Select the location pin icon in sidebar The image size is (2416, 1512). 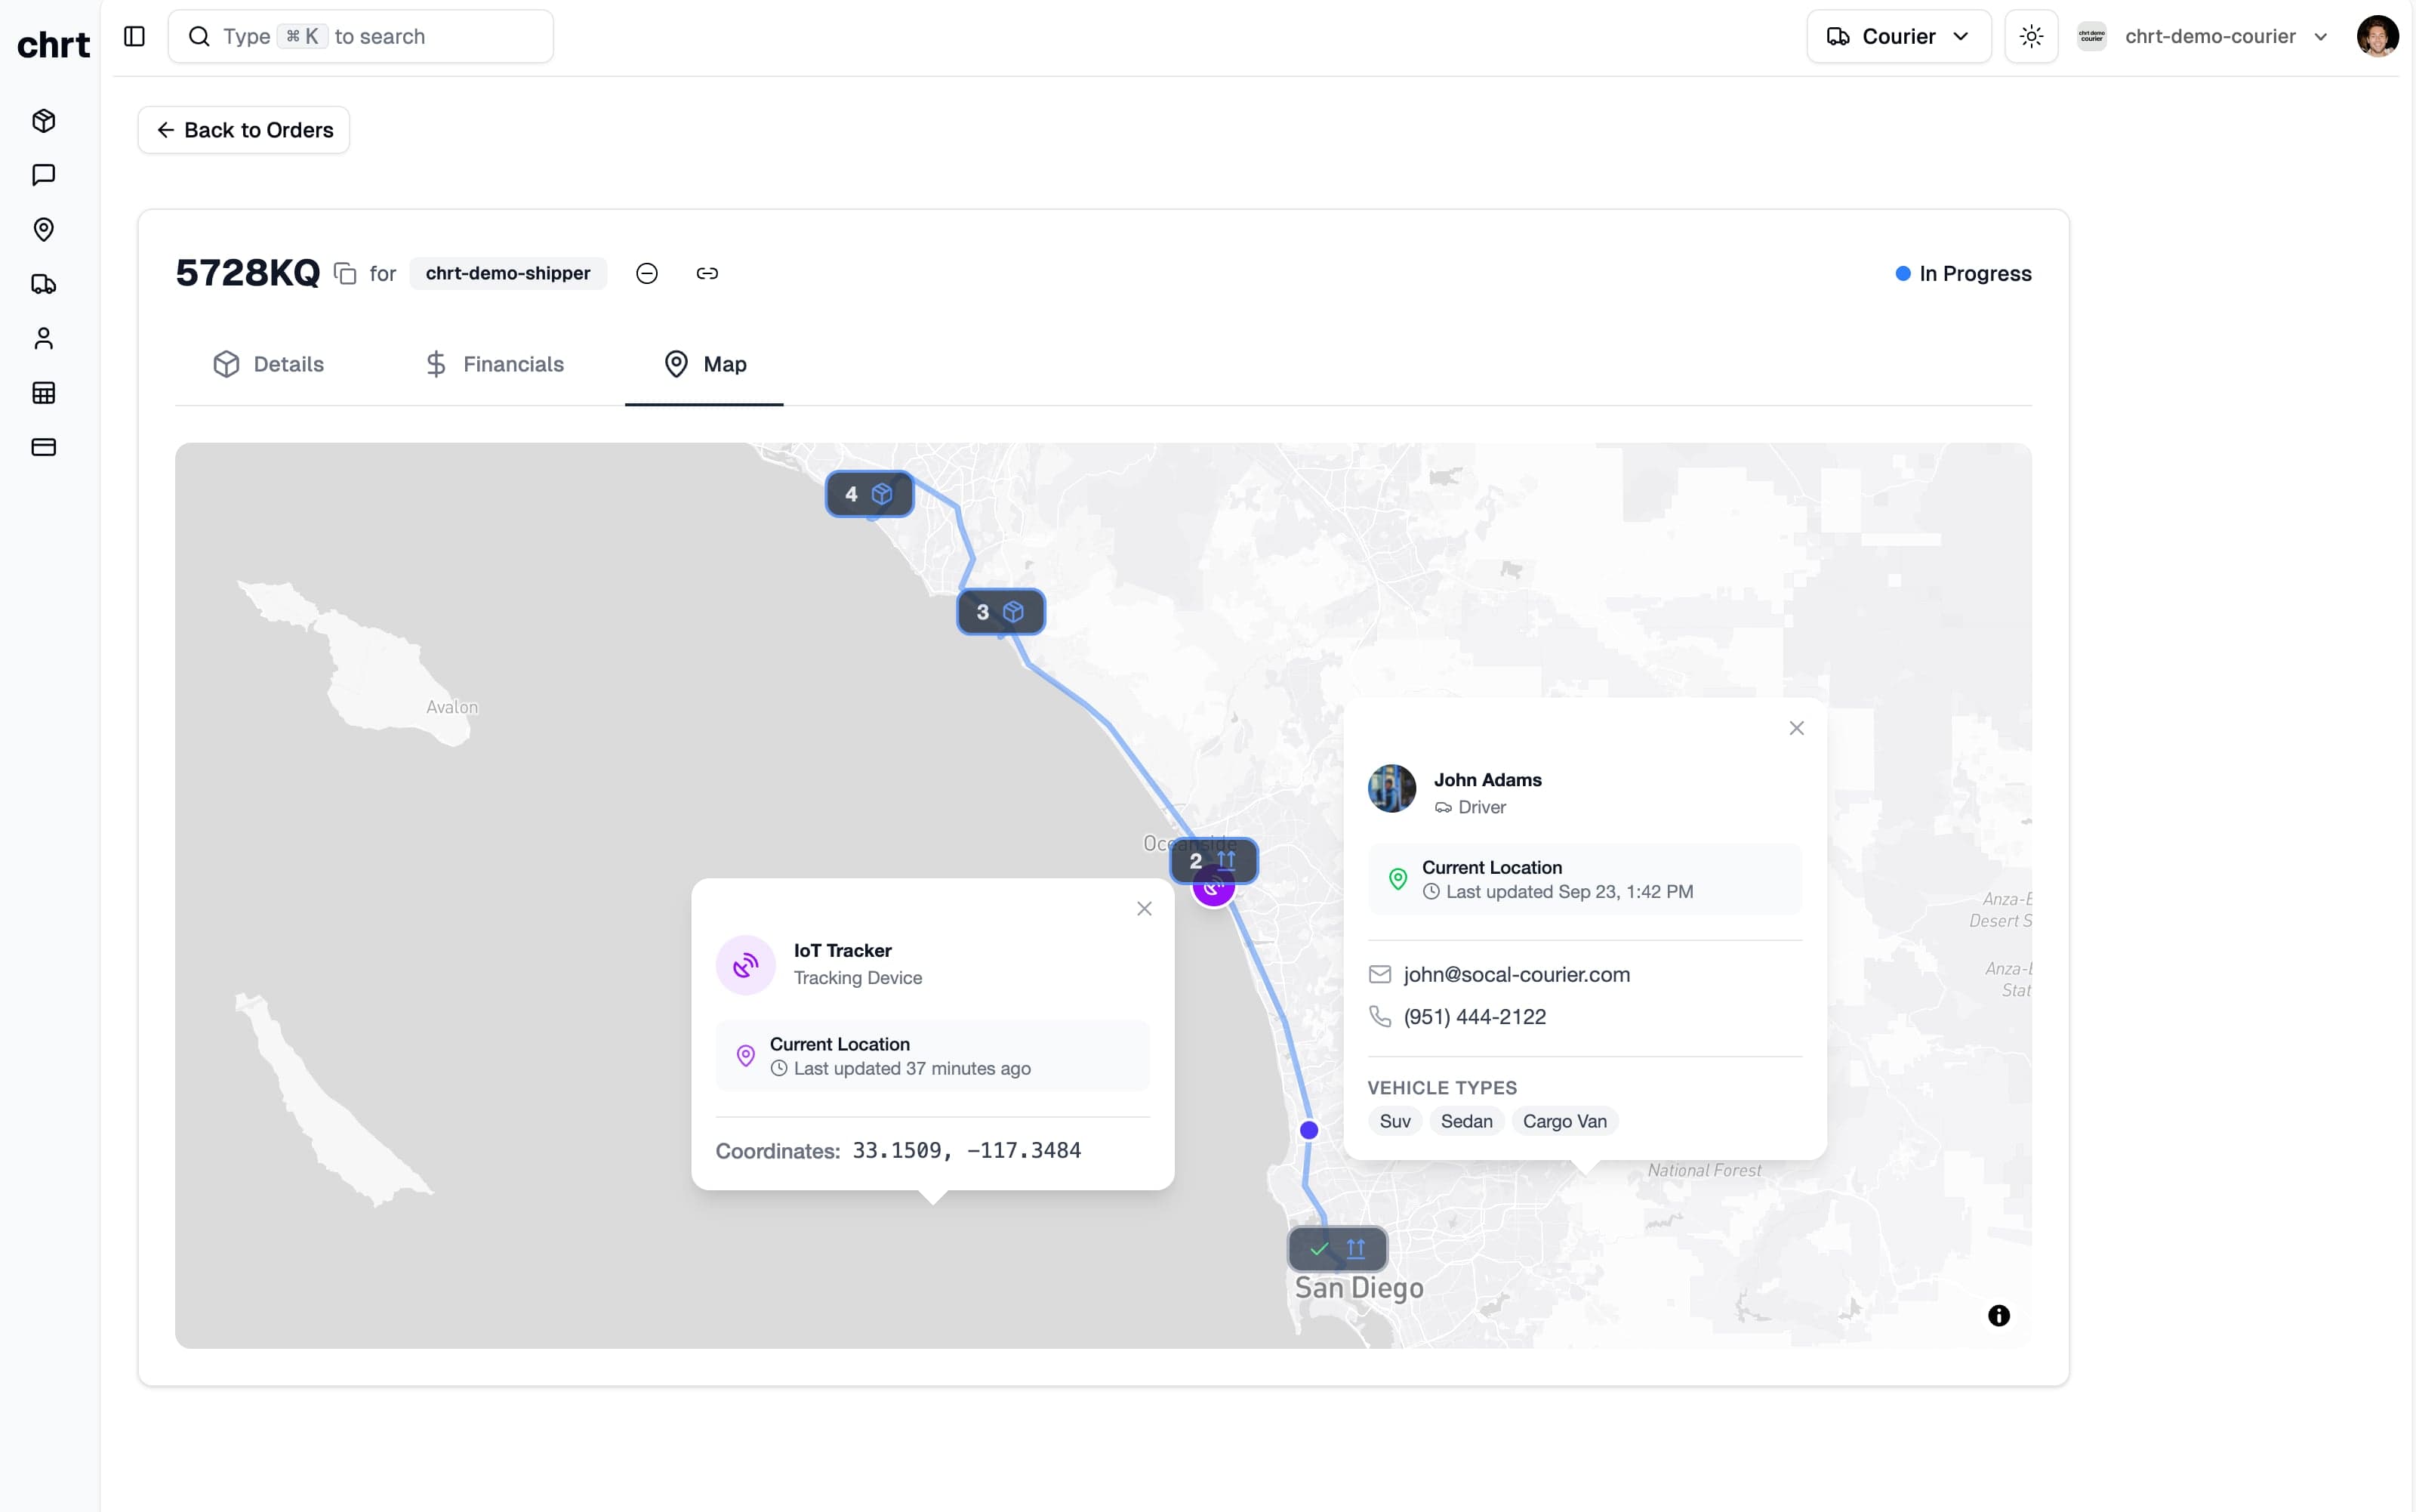click(43, 230)
